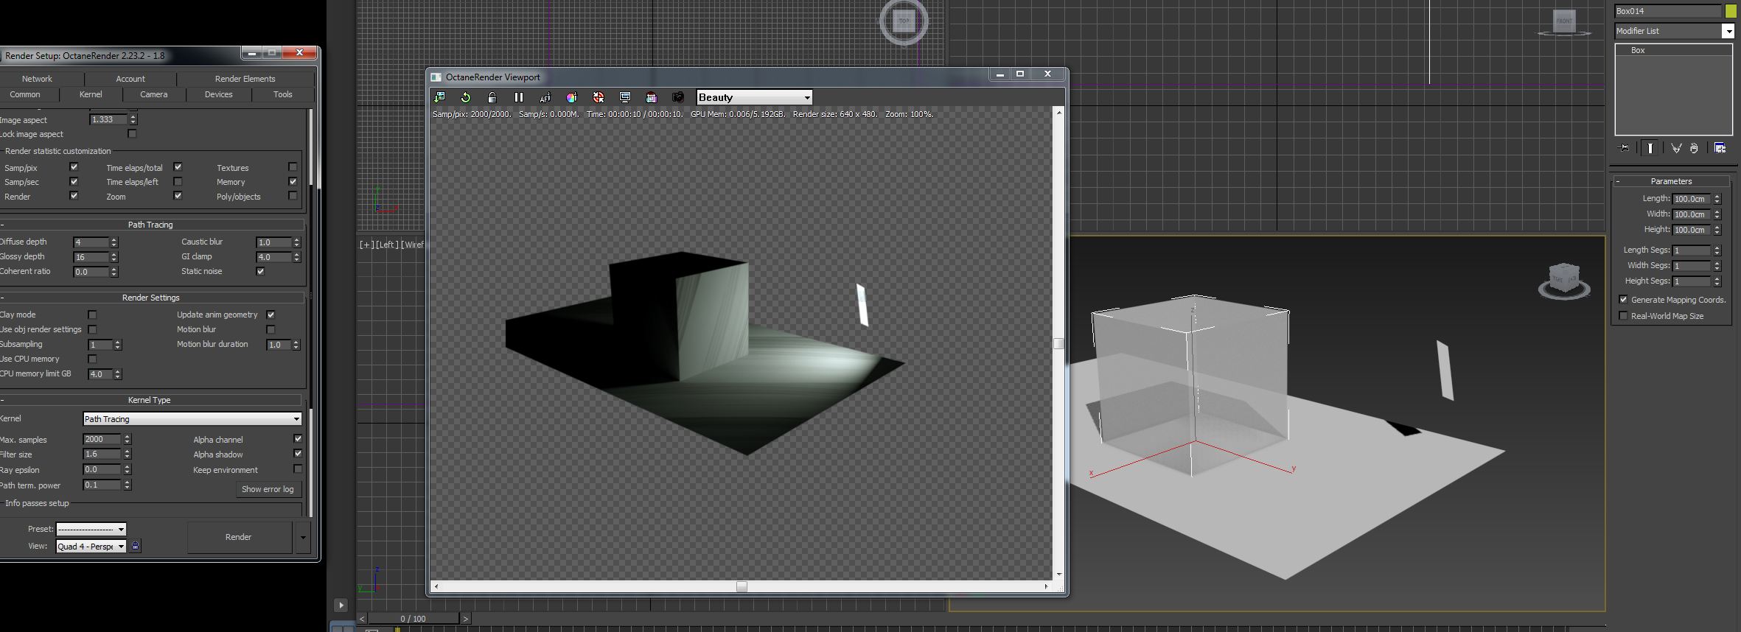Click the Show error log button
The image size is (1741, 632).
268,489
